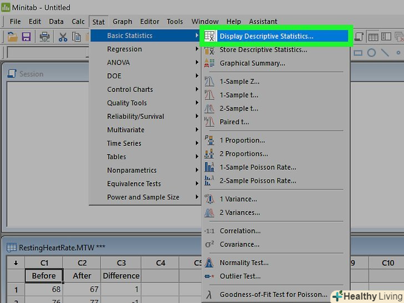Click the rectangle drawing tool icon
The height and width of the screenshot is (303, 404).
358,53
